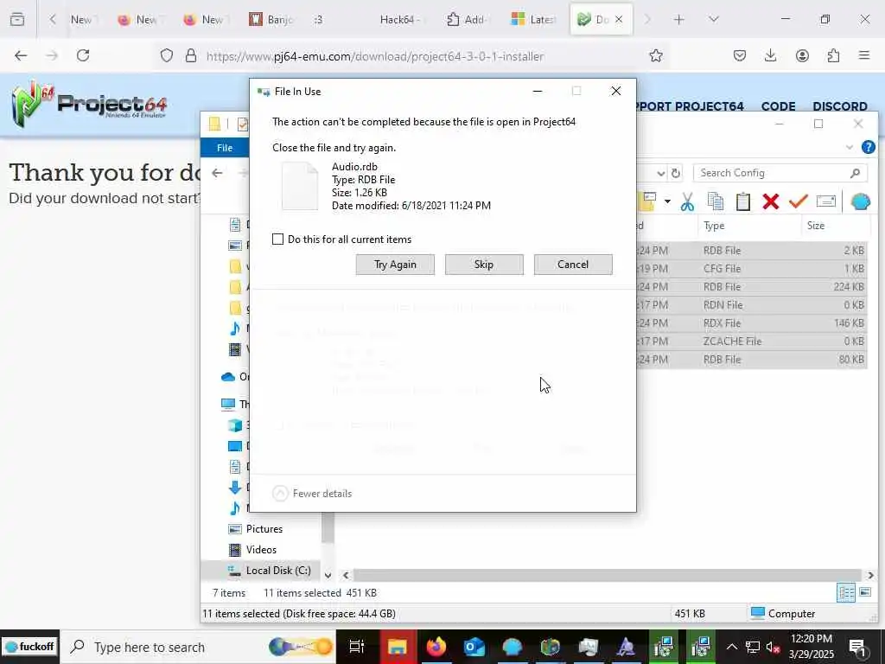Viewport: 885px width, 664px height.
Task: Open a new Firefox tab with plus
Action: pyautogui.click(x=679, y=19)
